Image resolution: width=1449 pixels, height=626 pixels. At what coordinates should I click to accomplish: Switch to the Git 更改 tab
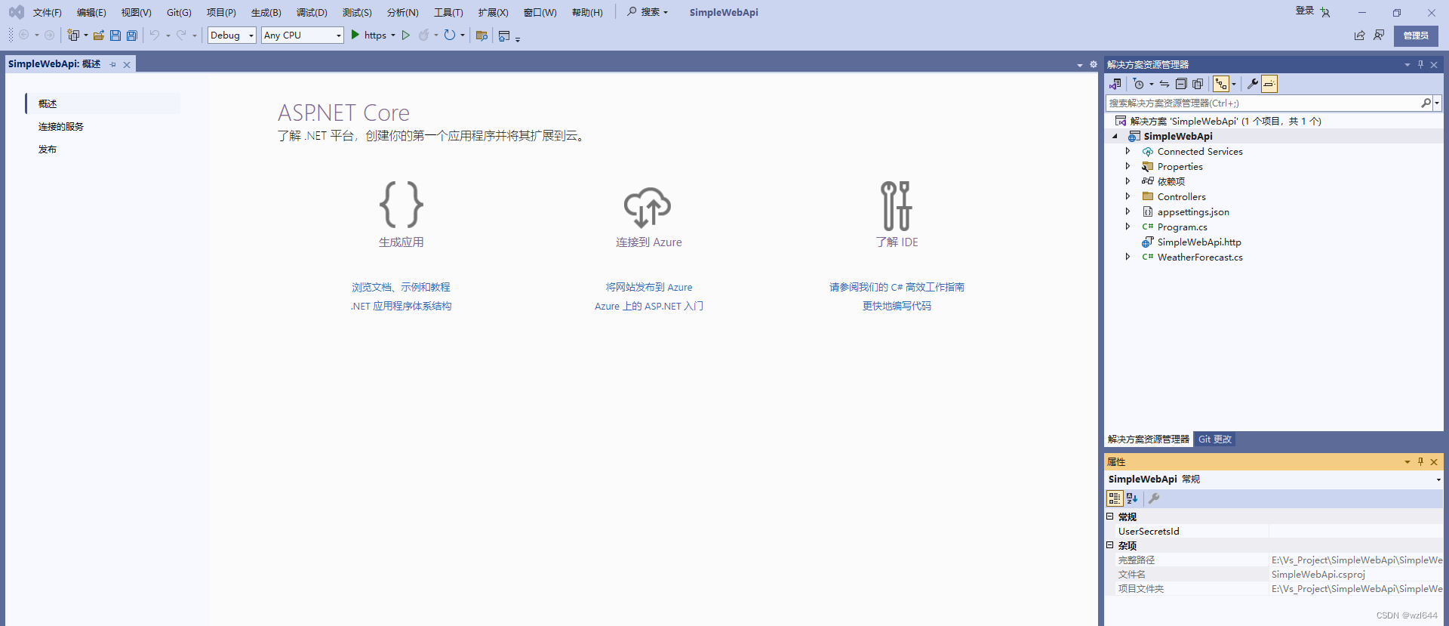click(x=1215, y=439)
